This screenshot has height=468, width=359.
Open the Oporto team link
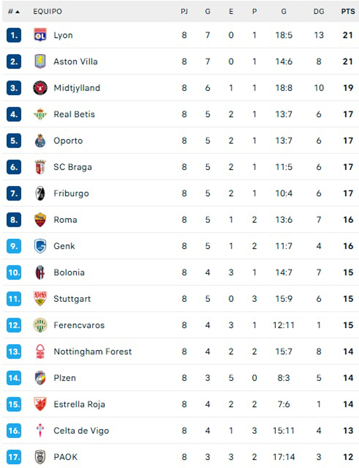tap(68, 140)
